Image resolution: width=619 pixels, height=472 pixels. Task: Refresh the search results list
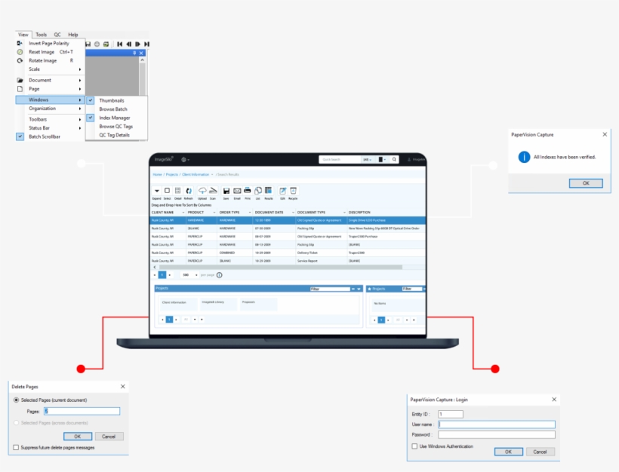[x=189, y=191]
